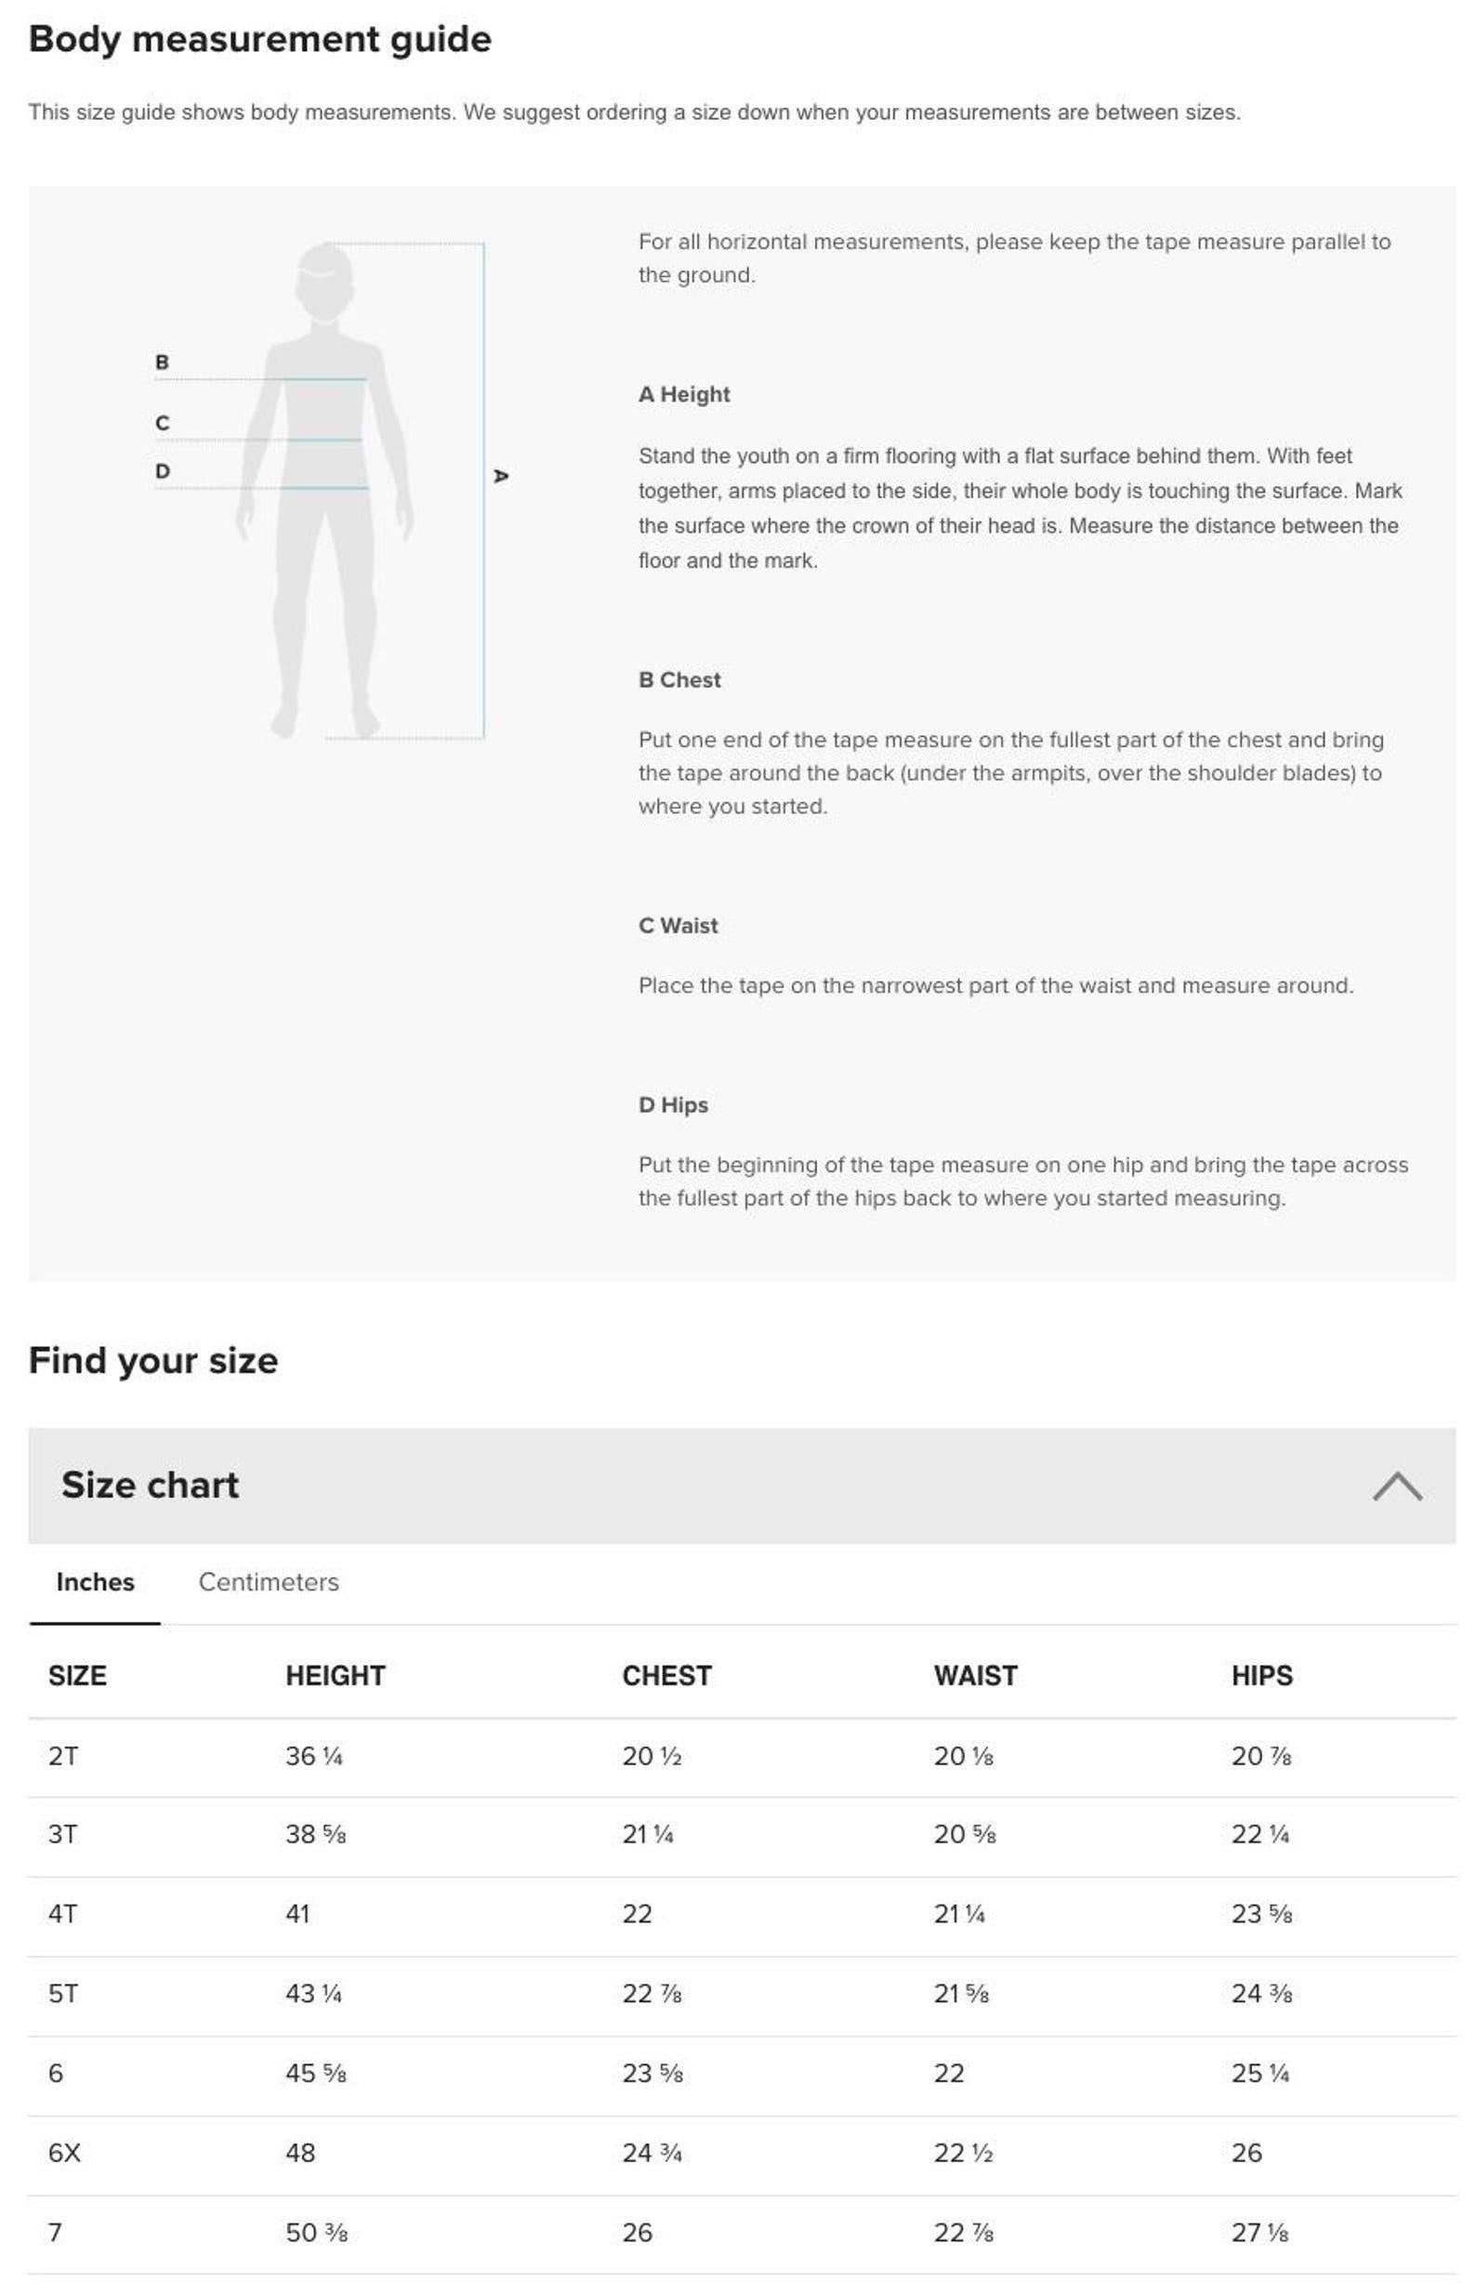Select the Inches tab
The height and width of the screenshot is (2283, 1476).
tap(95, 1581)
